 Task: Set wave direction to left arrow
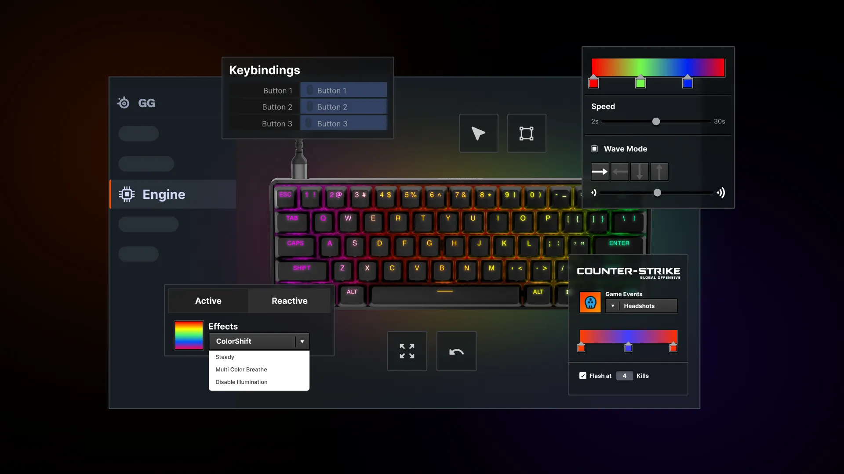click(x=620, y=172)
